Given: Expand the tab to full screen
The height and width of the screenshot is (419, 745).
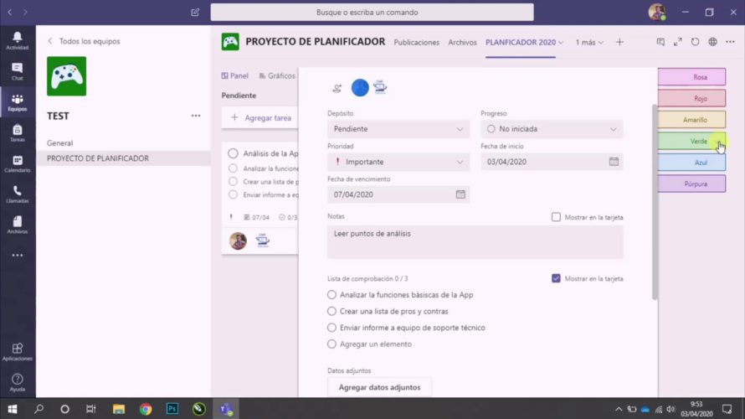Looking at the screenshot, I should pos(678,43).
